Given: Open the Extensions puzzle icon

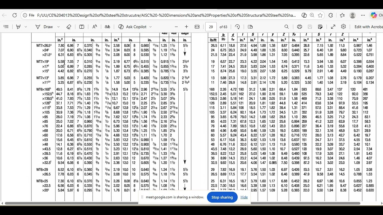Looking at the screenshot, I should (331, 15).
